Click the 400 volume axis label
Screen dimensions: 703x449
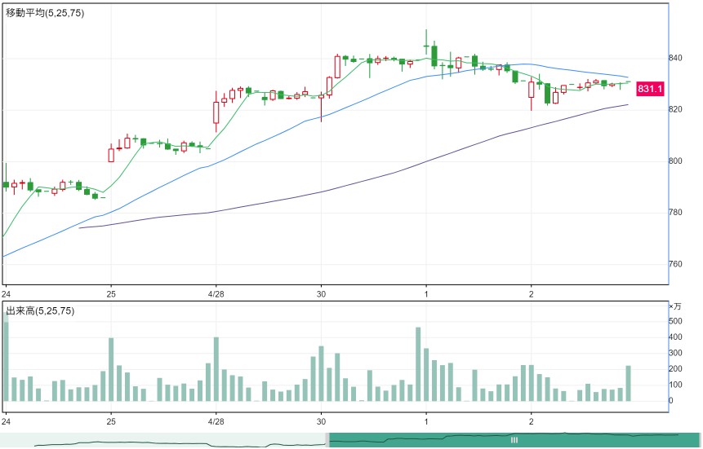(675, 337)
